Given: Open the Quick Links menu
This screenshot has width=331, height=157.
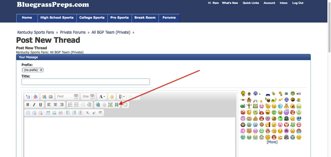Looking at the screenshot, I should coord(251,3).
